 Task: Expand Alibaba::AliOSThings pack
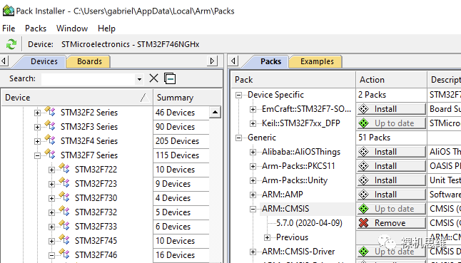[x=253, y=152]
